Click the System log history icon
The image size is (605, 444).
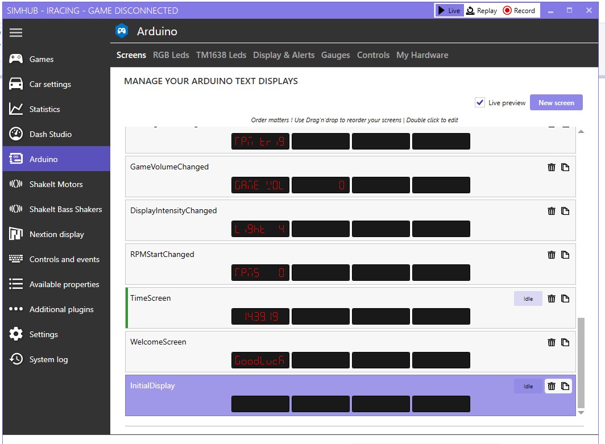coord(16,359)
